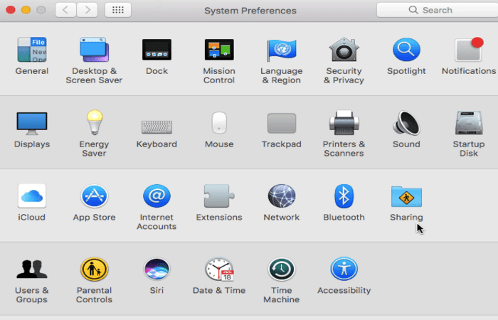
Task: Focus the Search field
Action: pos(437,10)
